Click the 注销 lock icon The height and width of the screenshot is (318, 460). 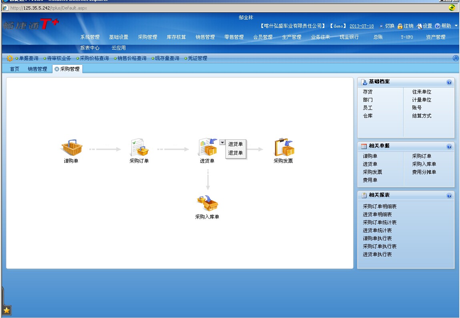point(400,26)
